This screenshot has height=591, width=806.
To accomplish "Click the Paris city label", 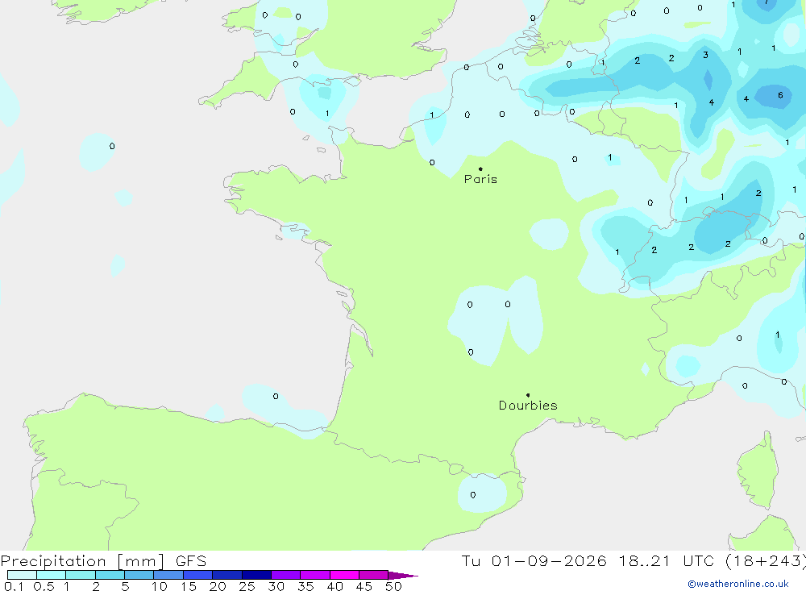I will click(480, 179).
